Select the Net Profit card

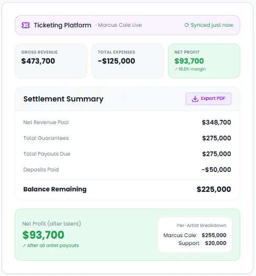tap(204, 61)
